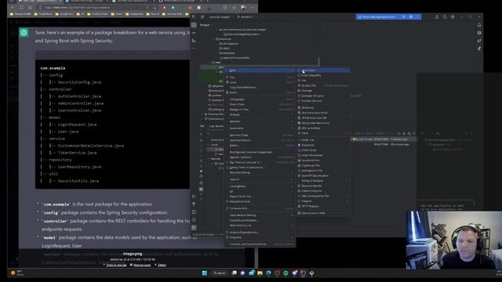This screenshot has height=282, width=502.
Task: Pick package-info.java in New submenu
Action: pyautogui.click(x=322, y=96)
